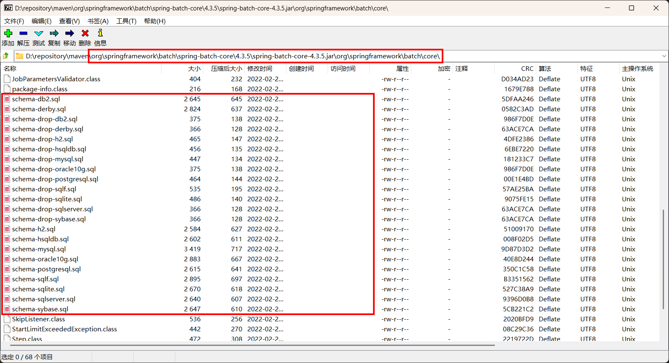669x363 pixels.
Task: Select the schema-sqlf.sql file name
Action: tap(35, 279)
